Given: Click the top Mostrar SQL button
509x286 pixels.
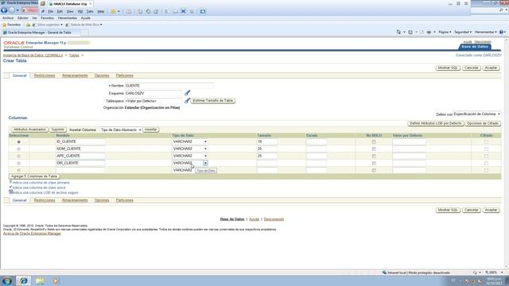Looking at the screenshot, I should (448, 68).
